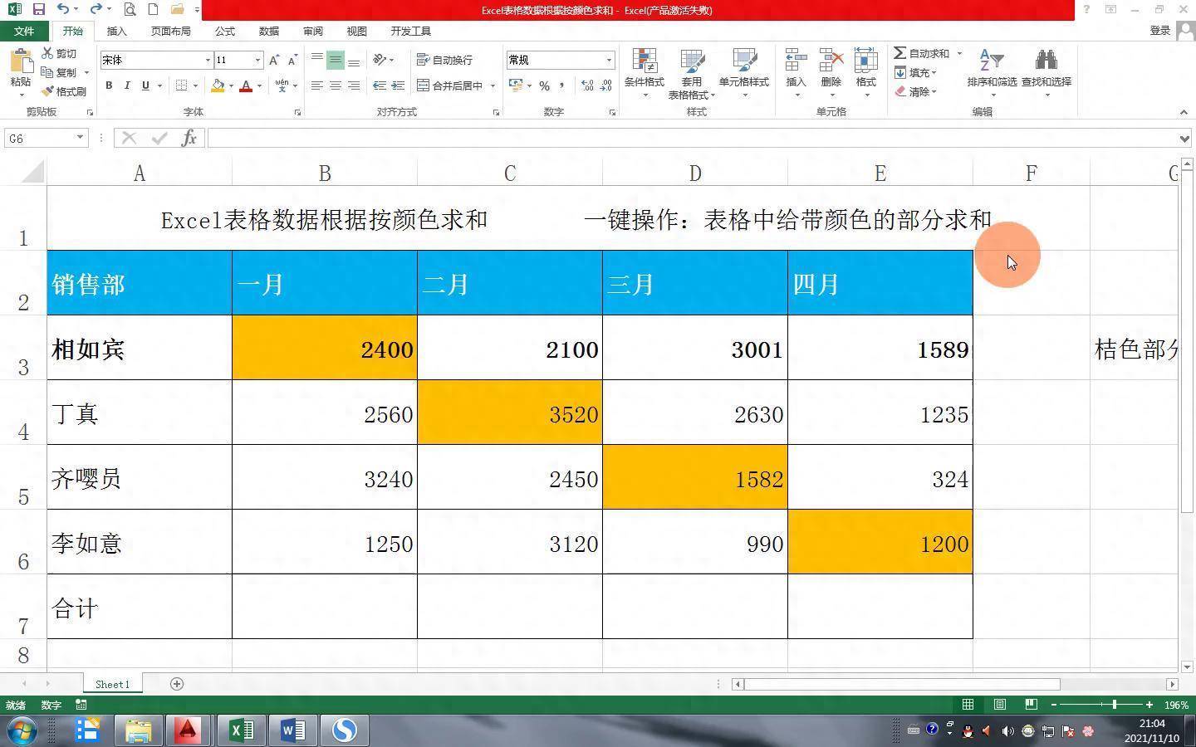Image resolution: width=1196 pixels, height=747 pixels.
Task: Click the percent style button
Action: pos(544,85)
